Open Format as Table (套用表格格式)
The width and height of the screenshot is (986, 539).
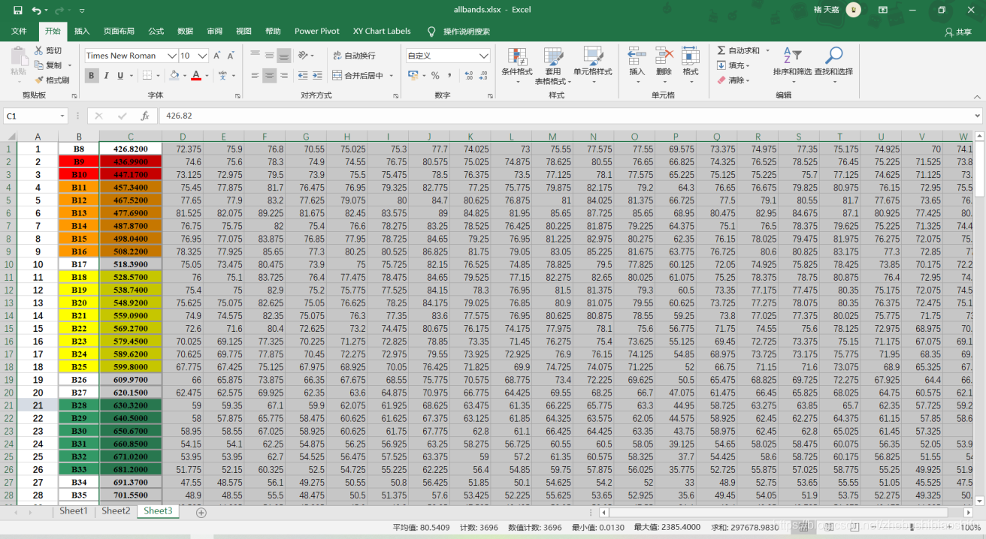(x=553, y=66)
